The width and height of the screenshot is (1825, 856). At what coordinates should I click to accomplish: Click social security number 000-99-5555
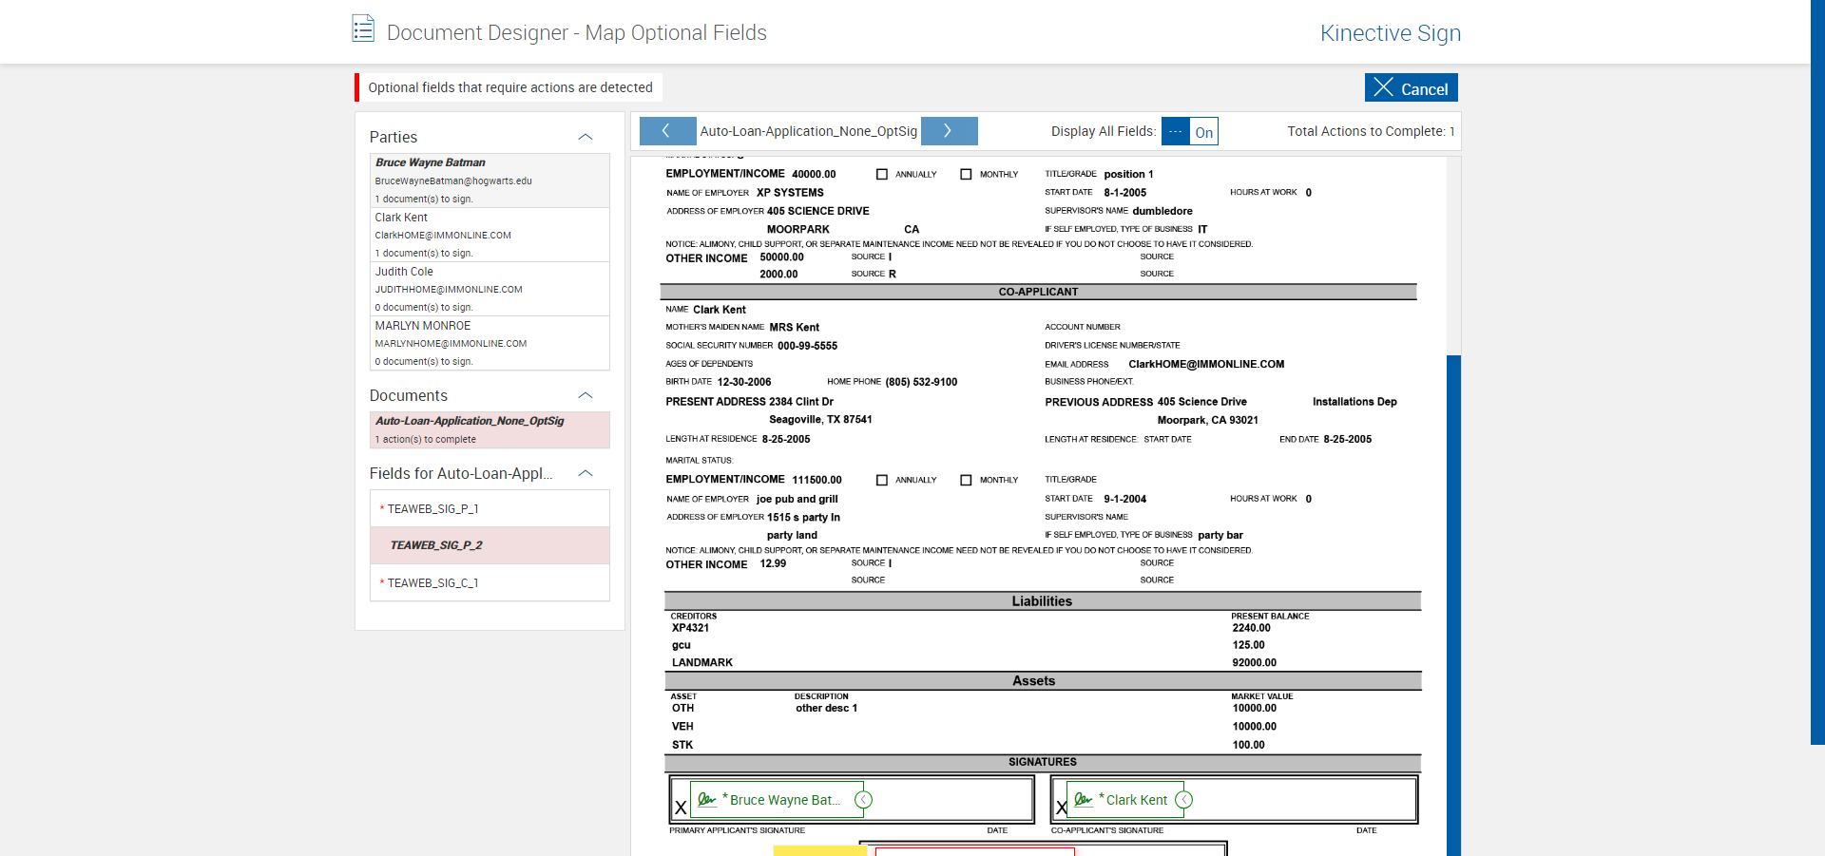(x=808, y=346)
